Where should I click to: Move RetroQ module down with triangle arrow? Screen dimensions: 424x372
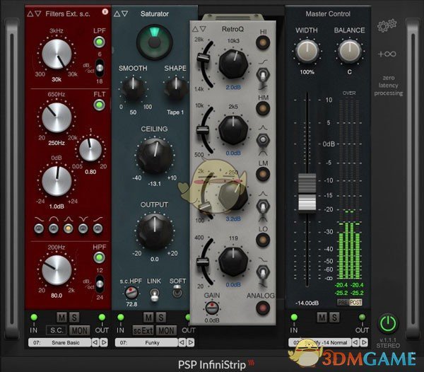(x=203, y=29)
